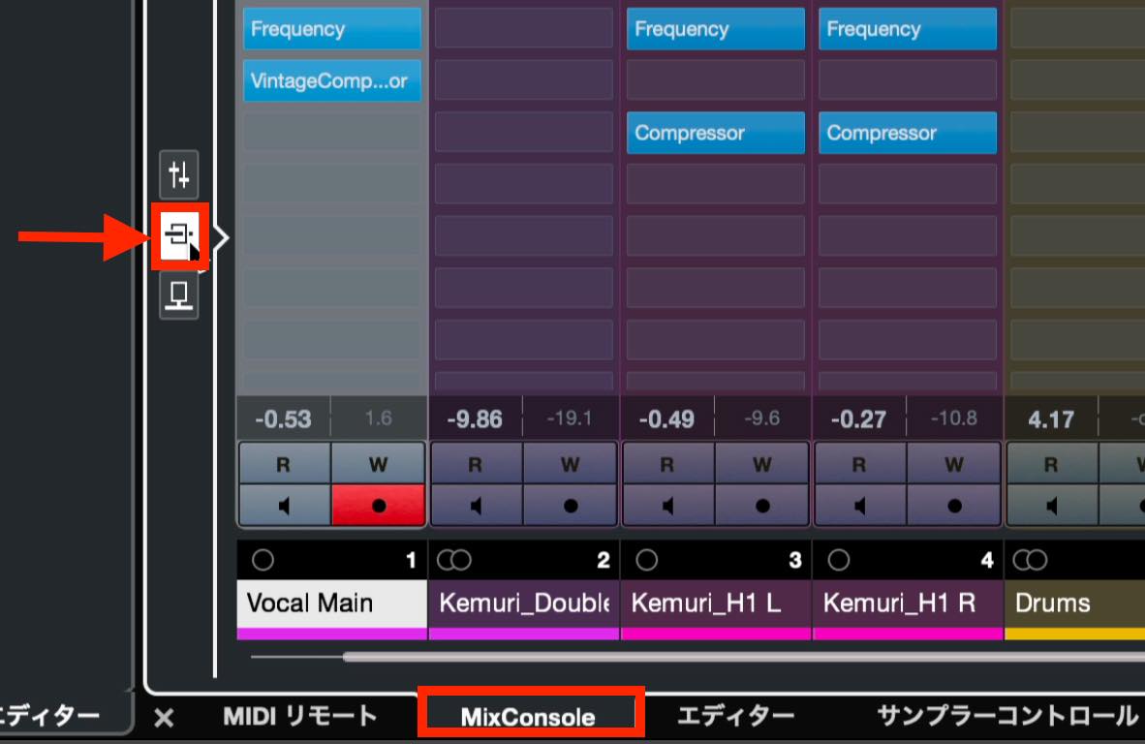1145x744 pixels.
Task: Click volume value -0.49 on Kemuri_H1 L
Action: [667, 419]
